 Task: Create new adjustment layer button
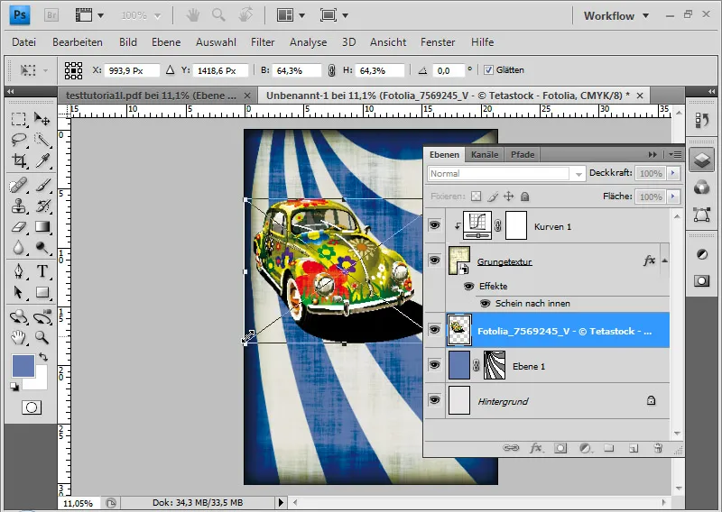(x=585, y=448)
